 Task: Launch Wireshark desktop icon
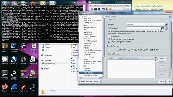pyautogui.click(x=14, y=88)
